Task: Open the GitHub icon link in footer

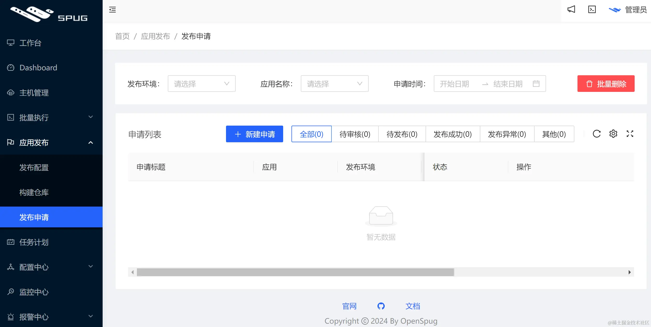Action: [x=381, y=306]
